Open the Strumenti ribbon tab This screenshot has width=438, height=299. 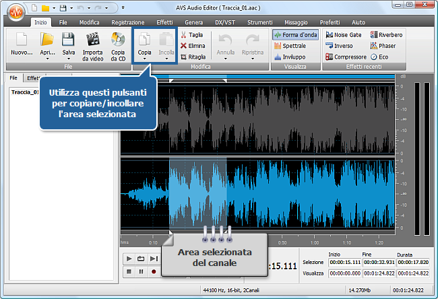[260, 22]
